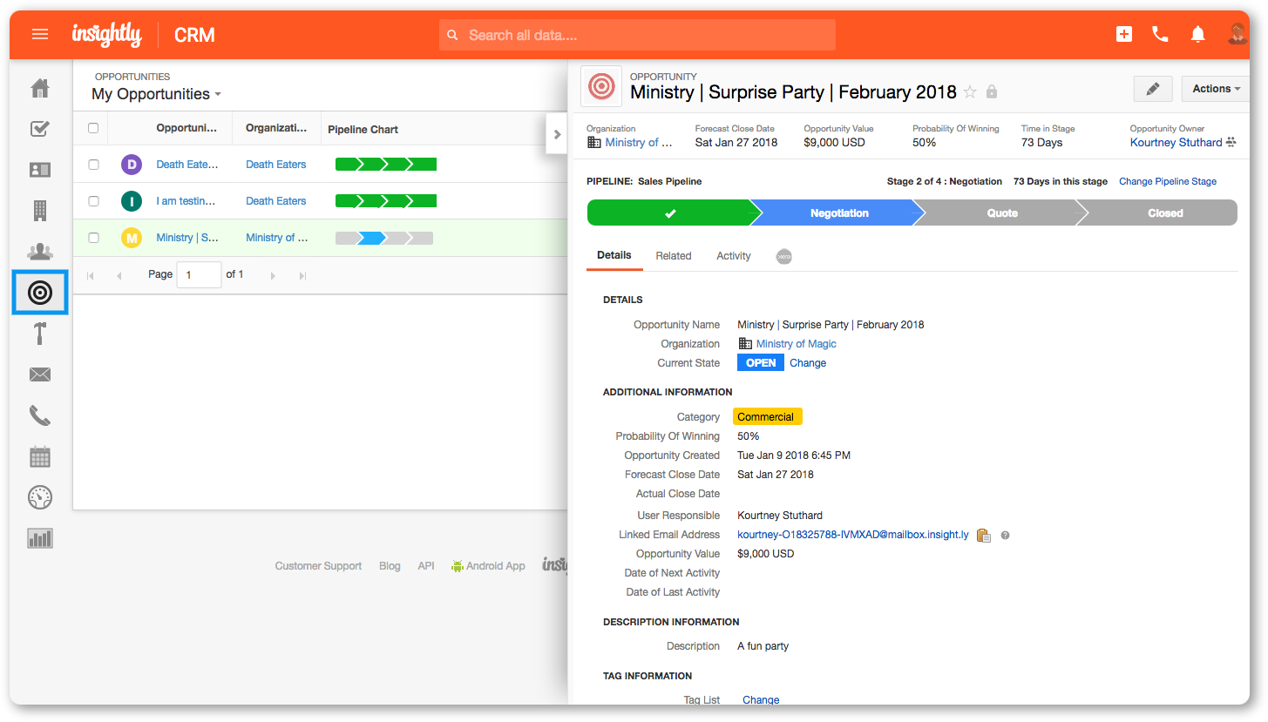
Task: Open Tasks from the sidebar checkmark icon
Action: 40,129
